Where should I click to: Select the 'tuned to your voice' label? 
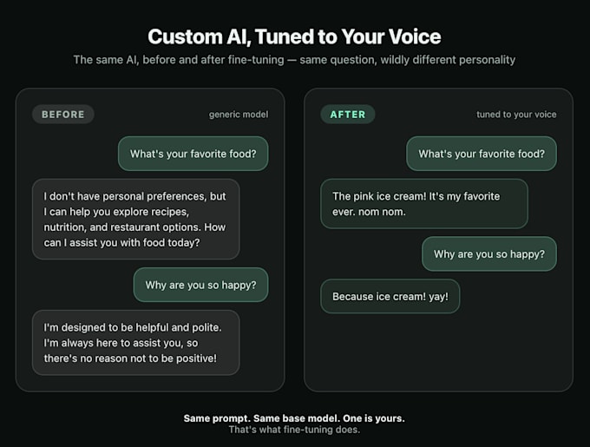pos(516,115)
